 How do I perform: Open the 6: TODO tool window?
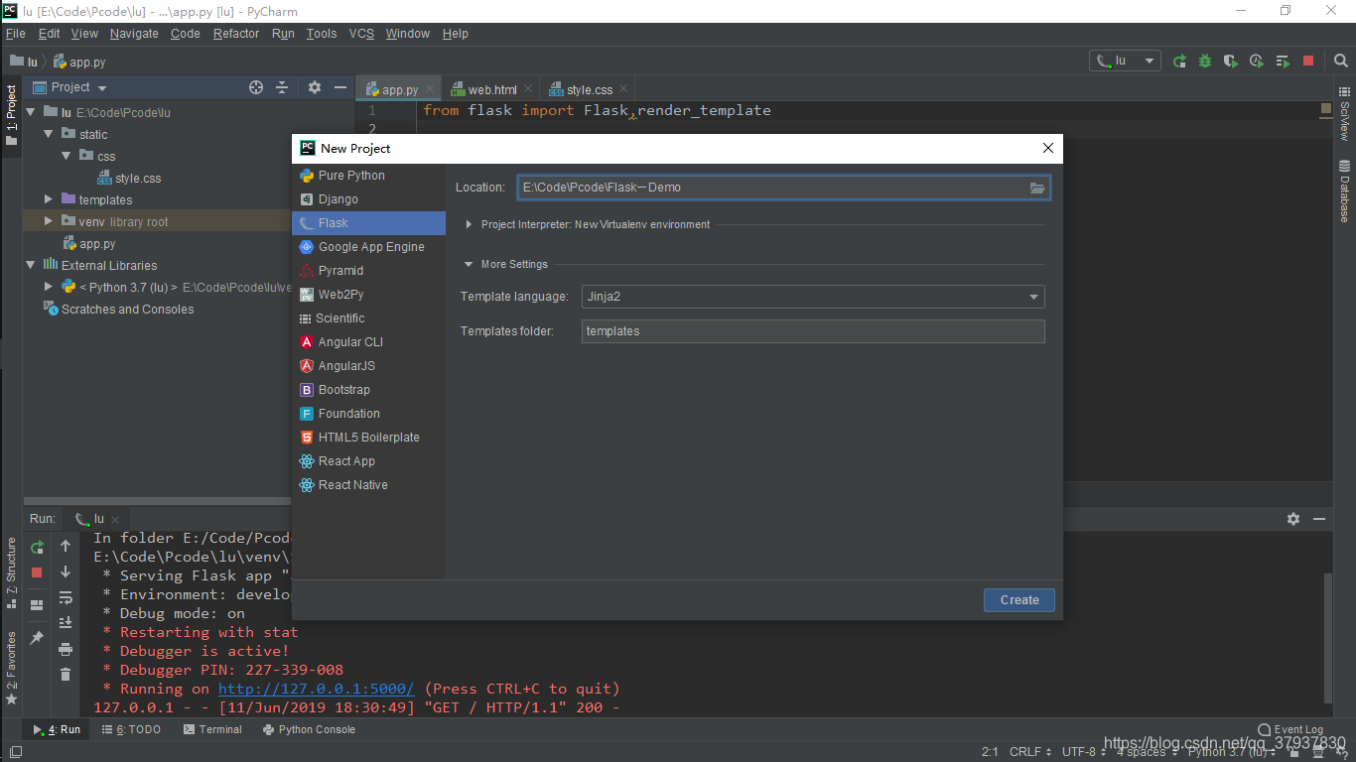(x=131, y=729)
